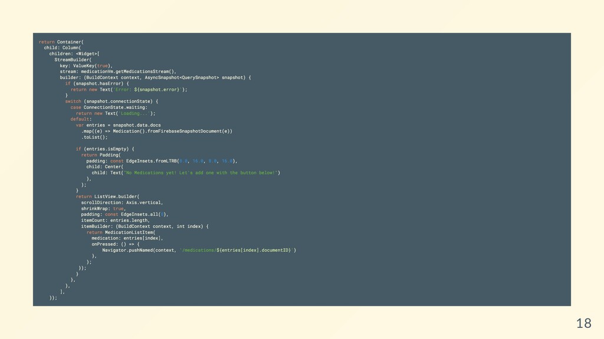Click the 'No Medications yet!' string line

pos(186,173)
